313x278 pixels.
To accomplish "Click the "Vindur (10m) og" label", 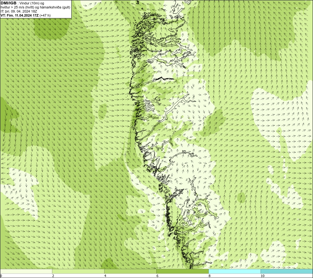I will coord(32,3).
